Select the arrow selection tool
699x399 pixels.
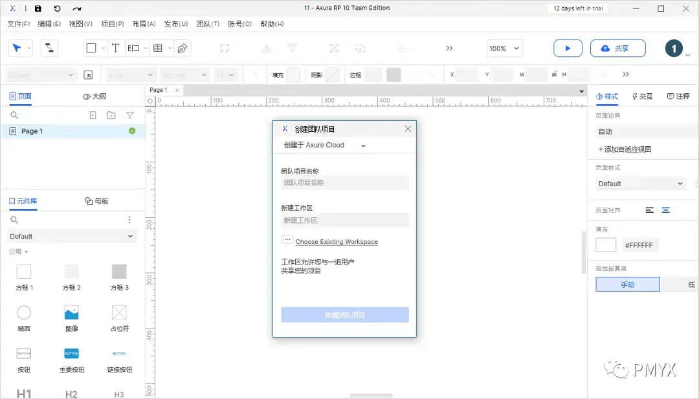tap(15, 48)
